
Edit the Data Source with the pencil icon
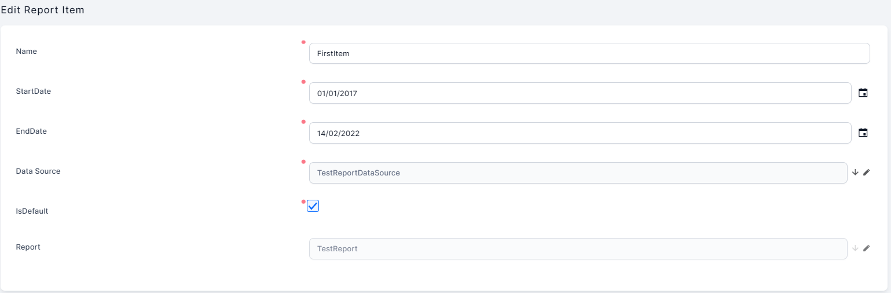point(866,173)
